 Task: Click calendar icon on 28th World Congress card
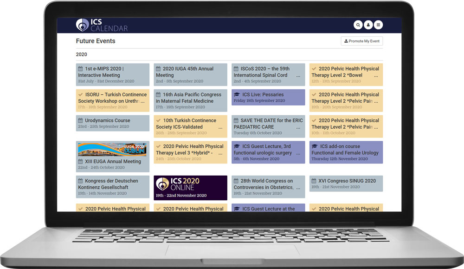(x=236, y=181)
